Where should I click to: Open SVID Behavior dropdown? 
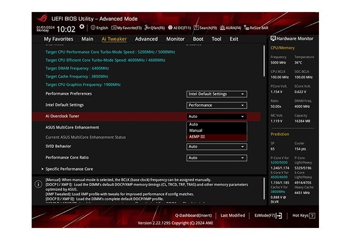216,147
